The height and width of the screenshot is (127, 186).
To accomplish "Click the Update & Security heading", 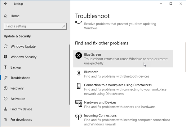I will (17, 36).
